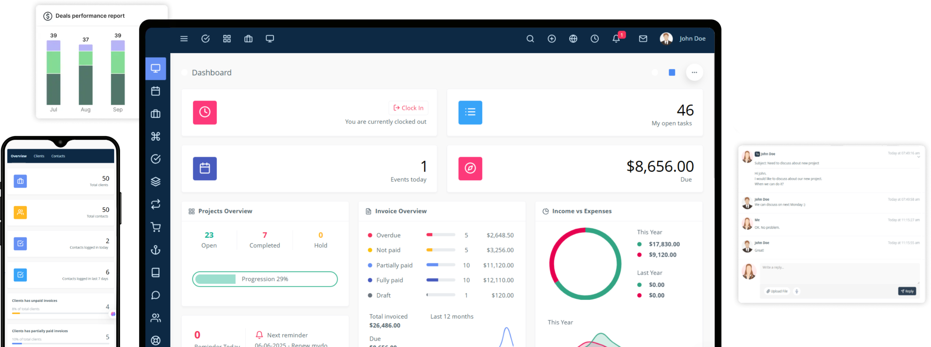The image size is (931, 347).
Task: Click the briefcase icon in the top bar
Action: pyautogui.click(x=248, y=39)
